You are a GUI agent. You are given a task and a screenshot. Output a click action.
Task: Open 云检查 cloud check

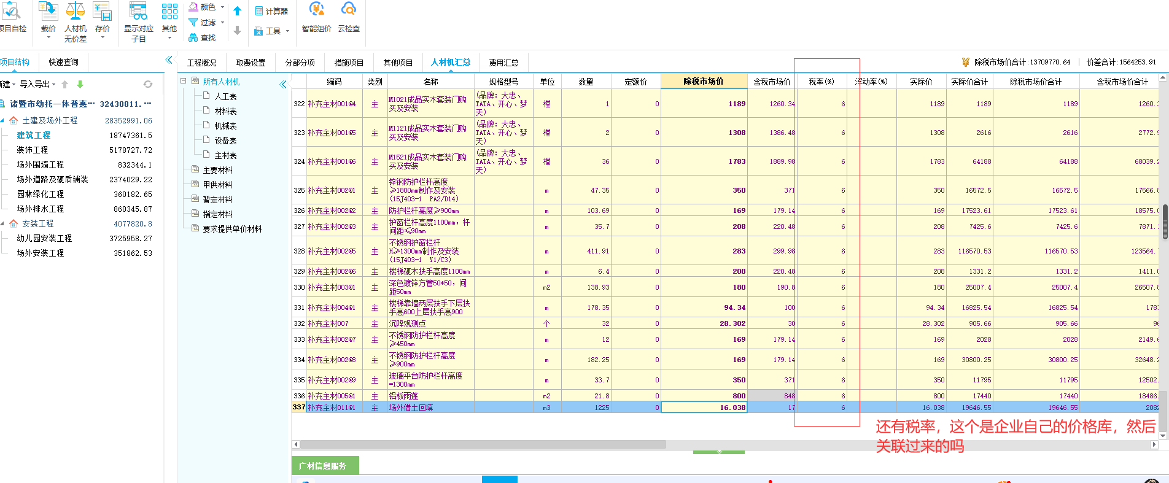coord(349,17)
